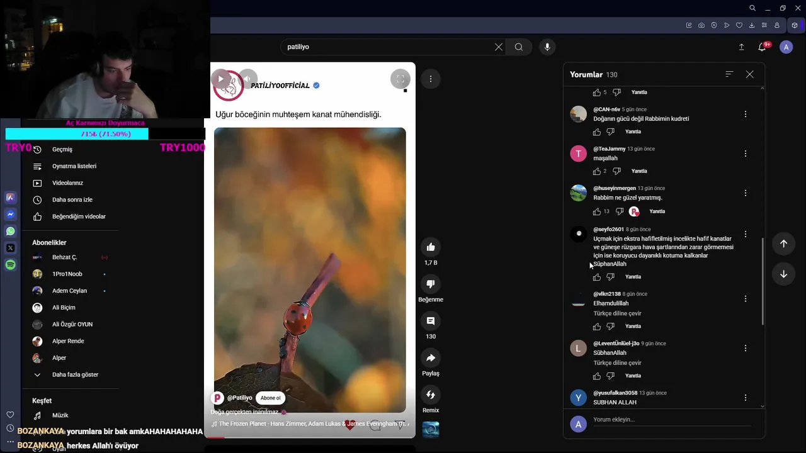This screenshot has height=453, width=806.
Task: Open options menu for @huseyinmergen comment
Action: [746, 193]
